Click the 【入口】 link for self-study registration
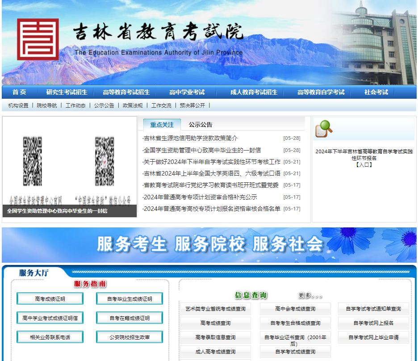Screen dimensions: 418x361 [364, 164]
